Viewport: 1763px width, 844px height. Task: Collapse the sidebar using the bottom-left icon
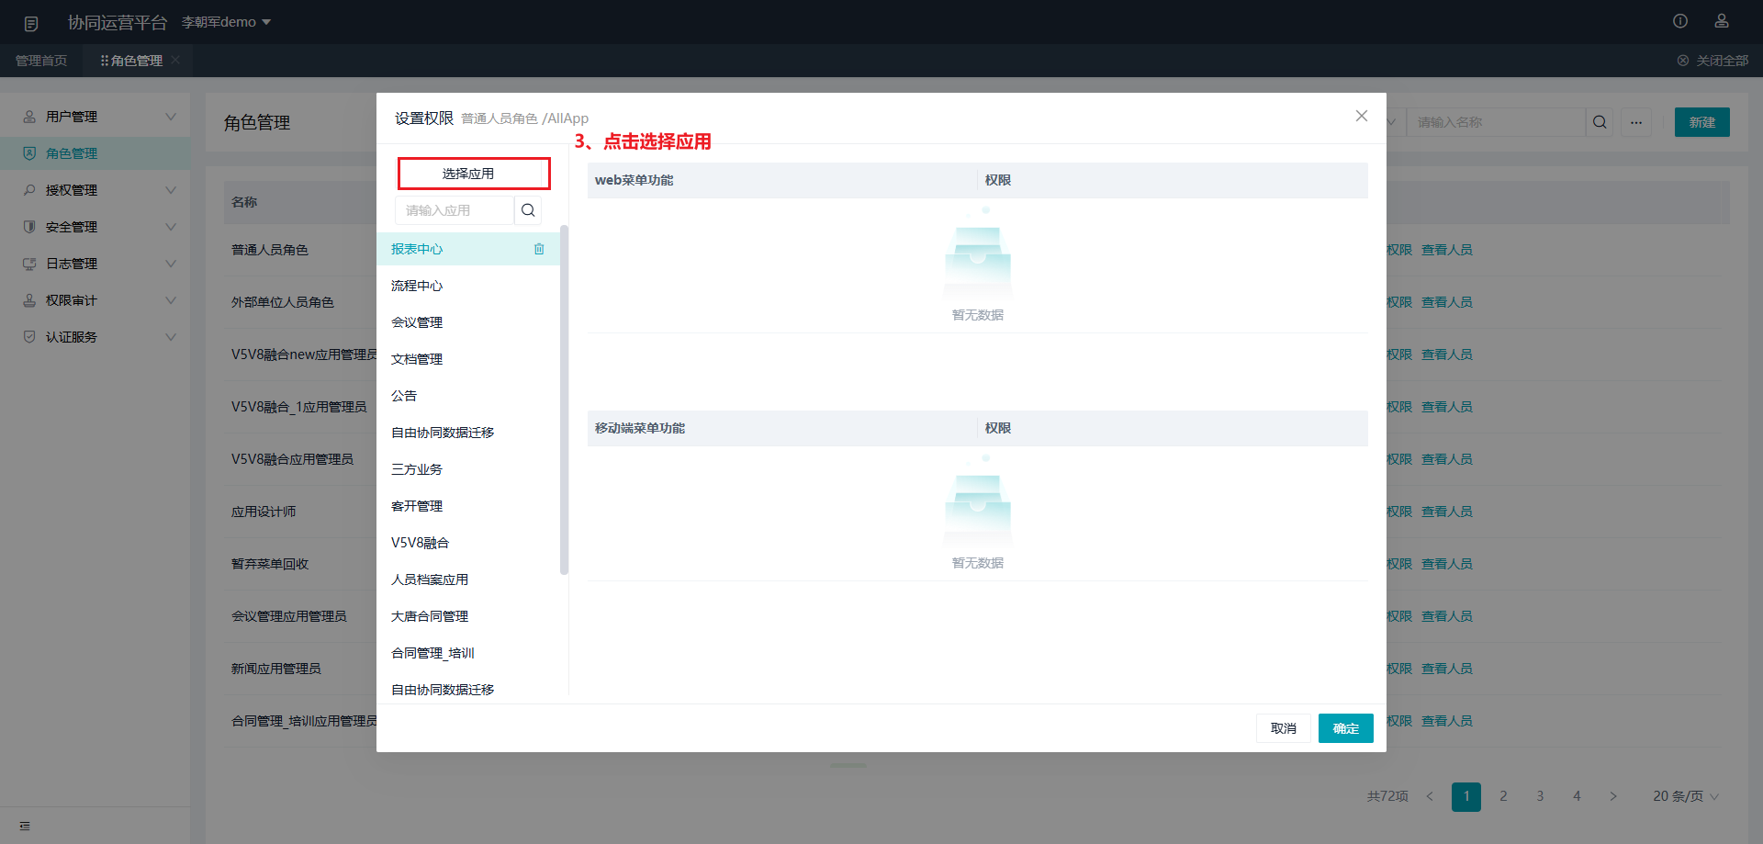click(x=25, y=826)
